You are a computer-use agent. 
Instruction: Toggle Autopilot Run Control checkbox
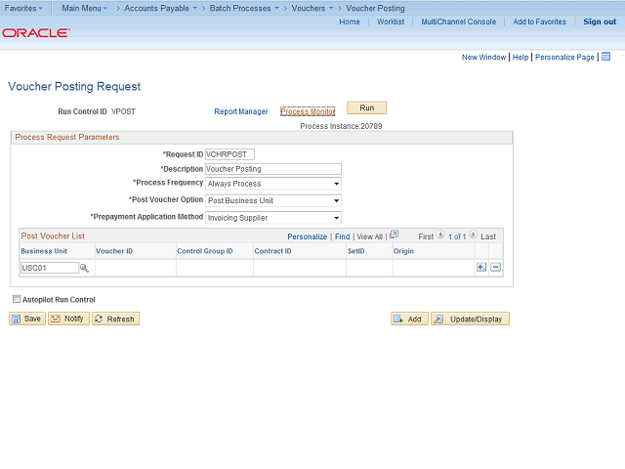17,299
